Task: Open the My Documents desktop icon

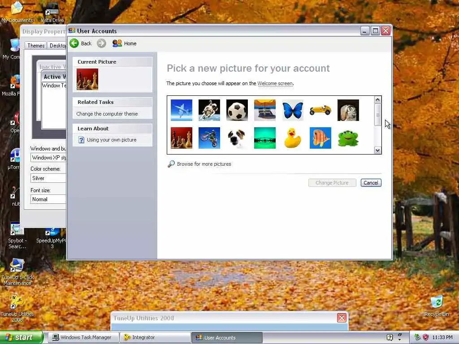Action: (x=17, y=12)
